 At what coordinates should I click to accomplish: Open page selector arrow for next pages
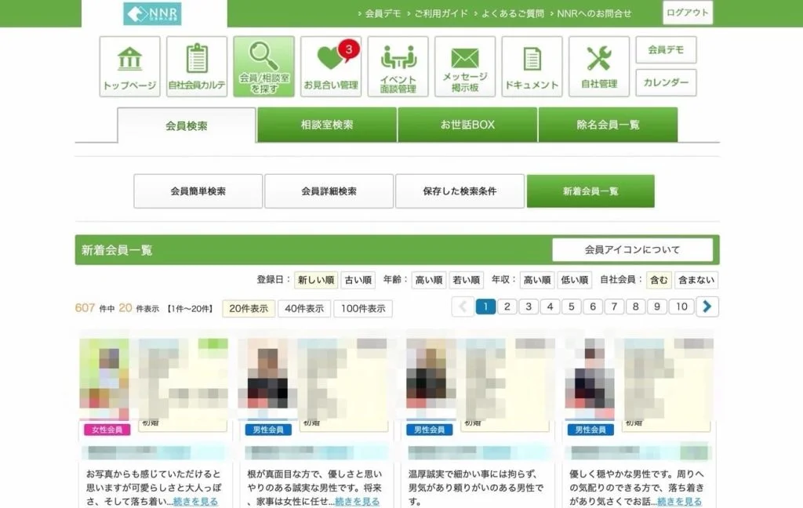(708, 308)
